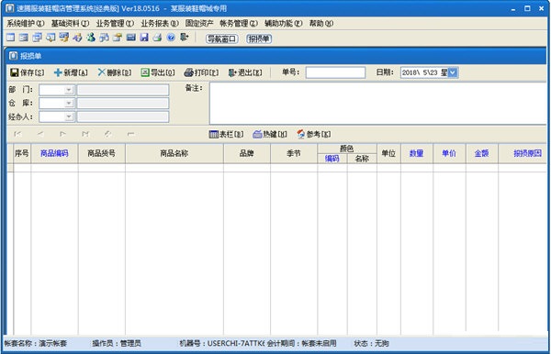551x354 pixels.
Task: Open the 基础资料 menu
Action: [x=71, y=24]
